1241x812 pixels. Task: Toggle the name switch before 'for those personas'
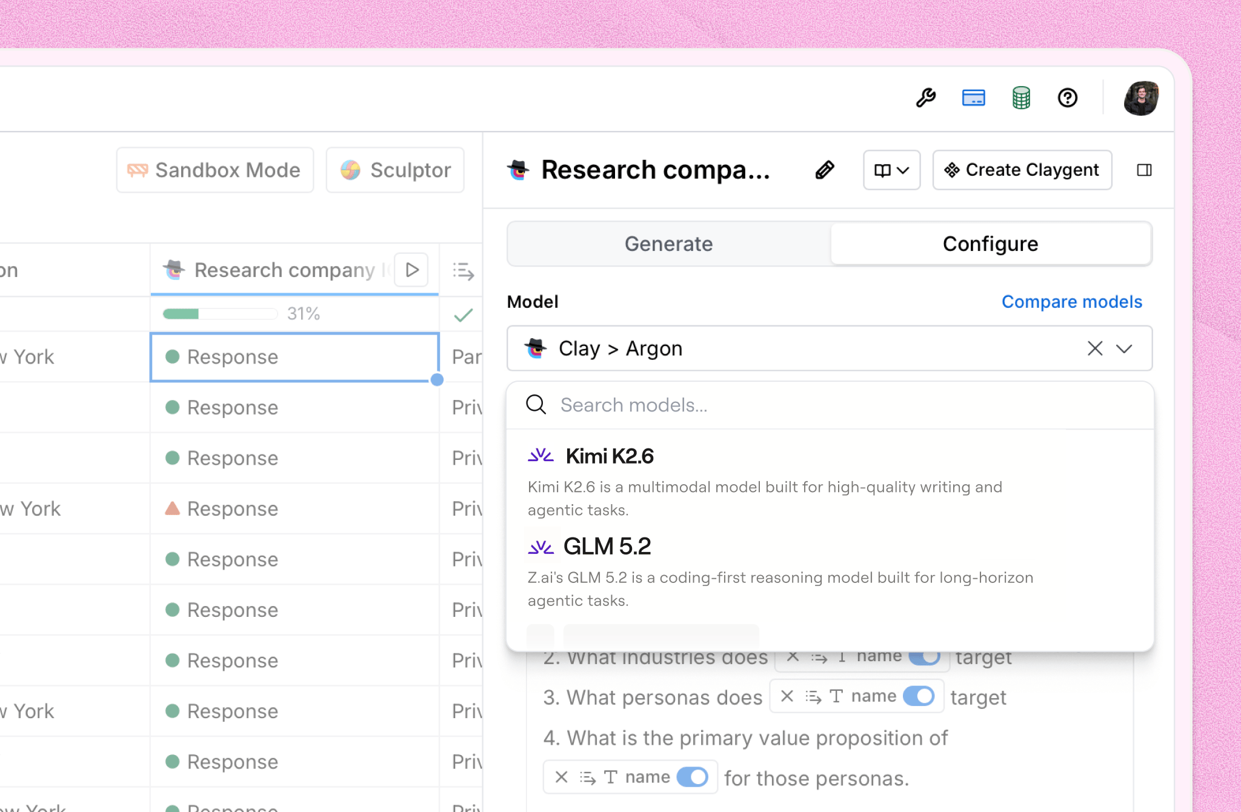click(x=693, y=777)
